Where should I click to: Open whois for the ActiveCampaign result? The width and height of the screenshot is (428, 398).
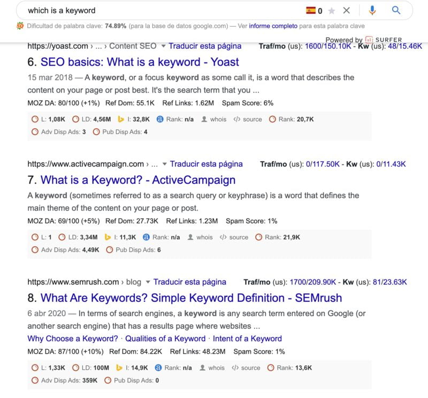(200, 237)
